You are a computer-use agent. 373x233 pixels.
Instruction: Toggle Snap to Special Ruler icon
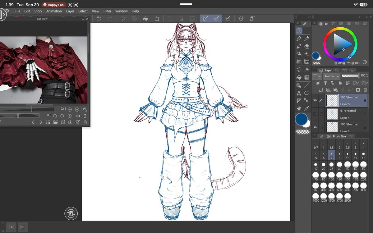[217, 19]
